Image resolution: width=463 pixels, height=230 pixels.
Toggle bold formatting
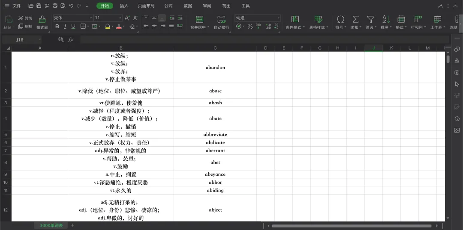click(x=57, y=27)
